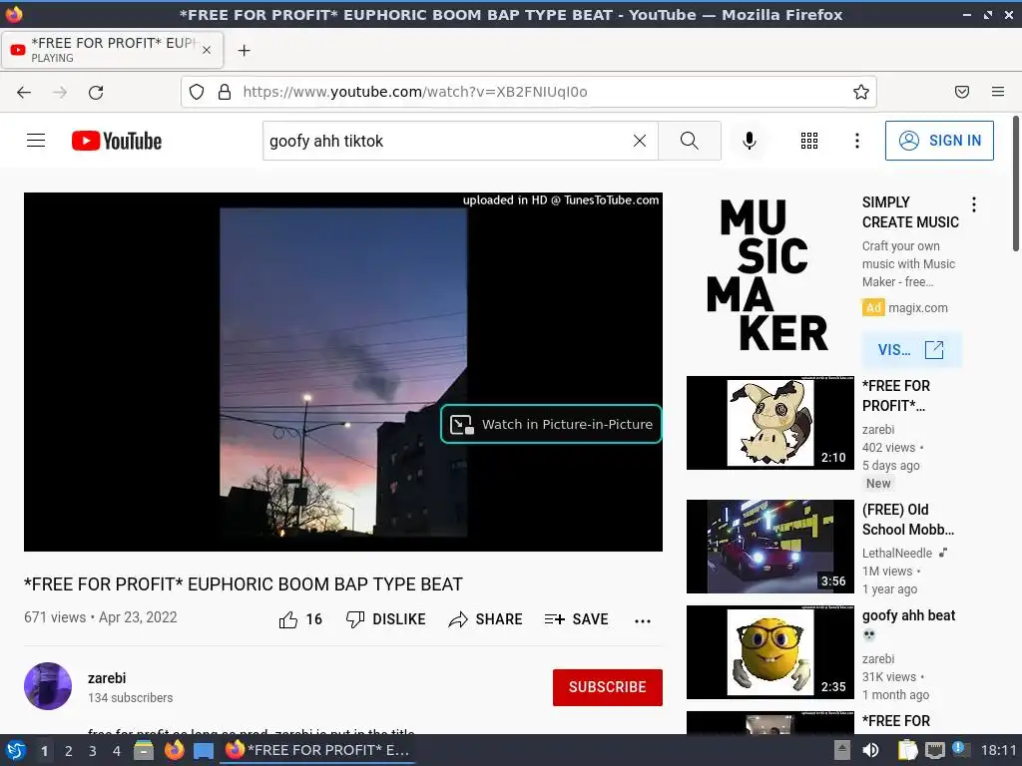Open the zarebi channel name link
1022x766 pixels.
[107, 678]
